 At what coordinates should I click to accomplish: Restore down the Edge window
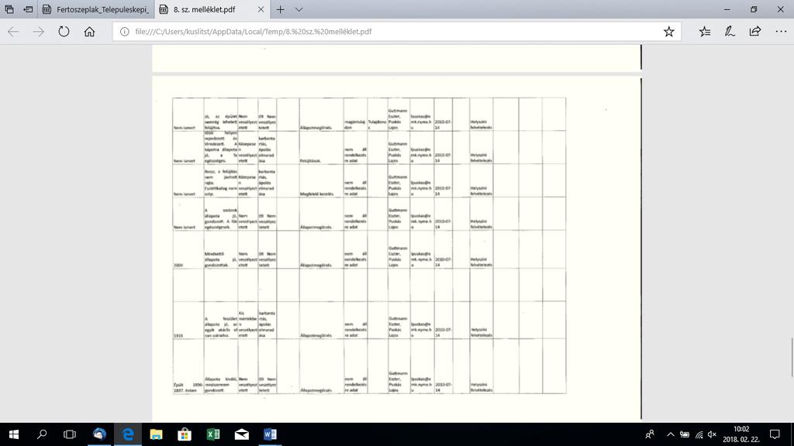point(754,9)
